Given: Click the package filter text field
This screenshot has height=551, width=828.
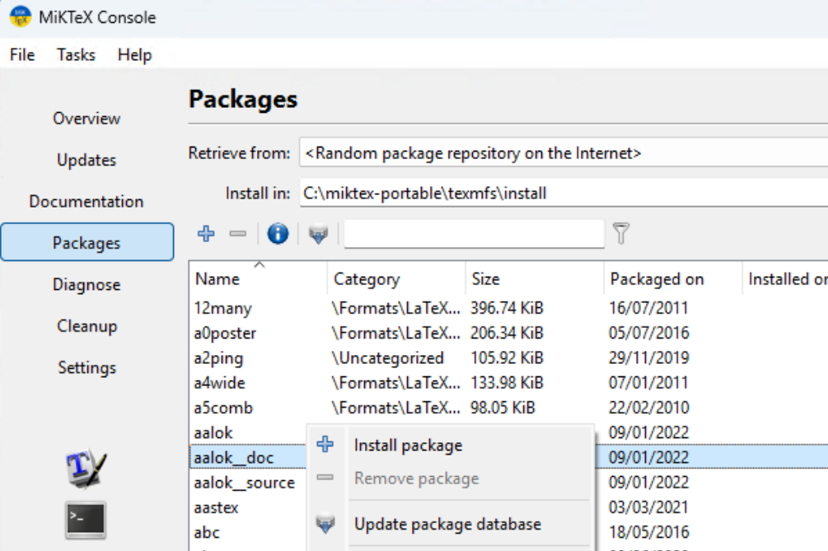Looking at the screenshot, I should (474, 235).
